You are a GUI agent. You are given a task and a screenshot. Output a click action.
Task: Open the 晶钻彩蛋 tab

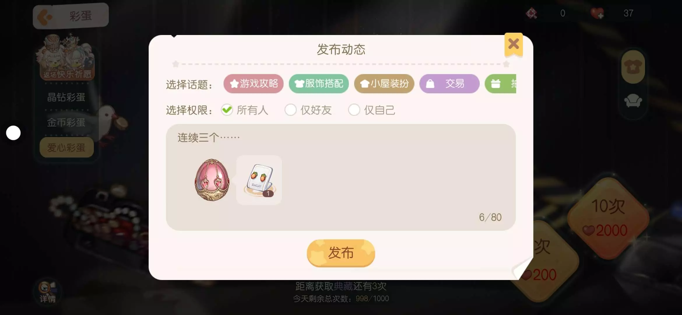tap(66, 97)
